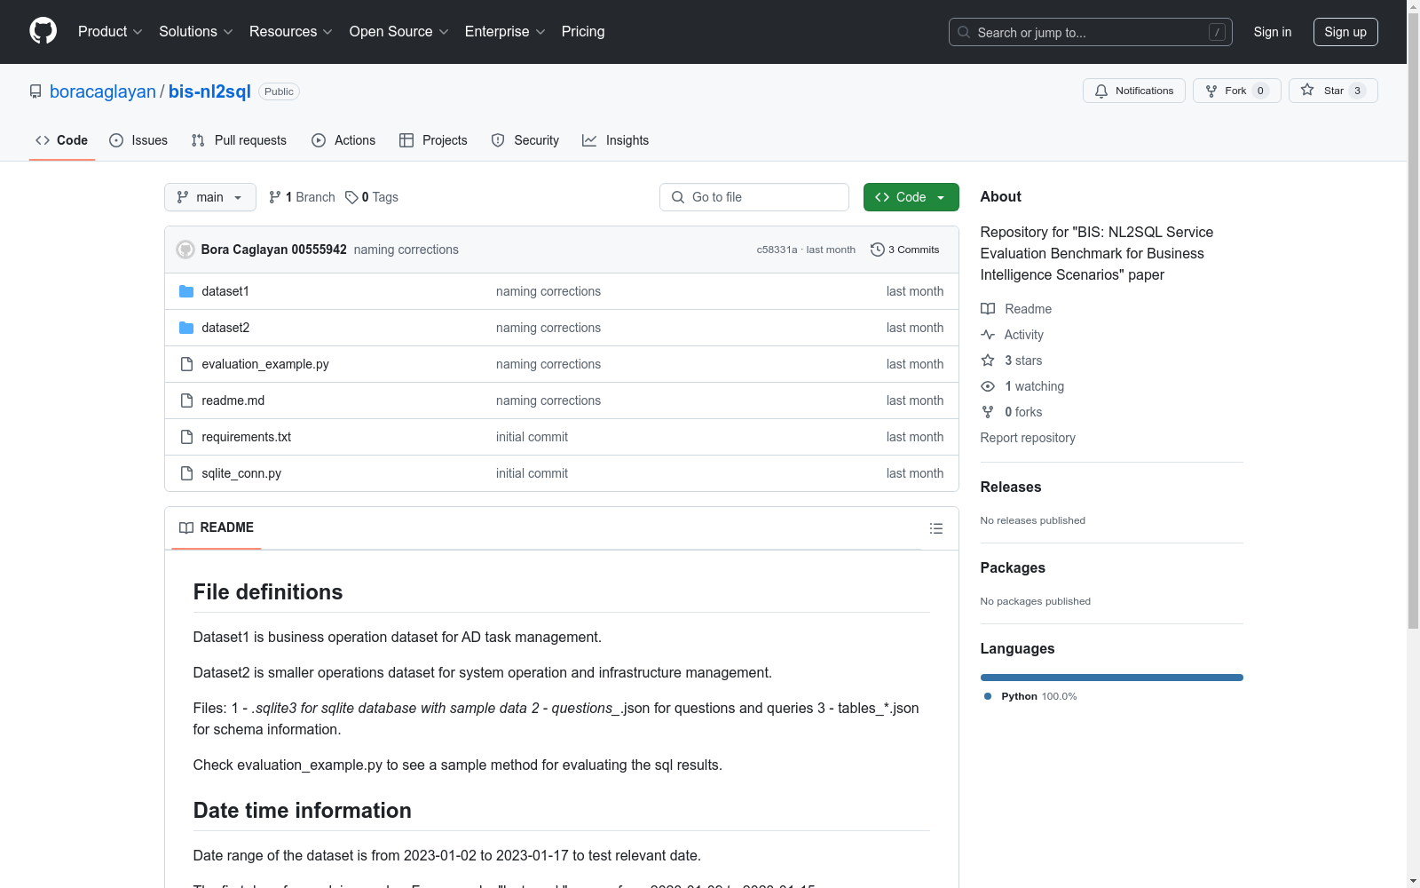Click the book icon next to Readme

988,309
